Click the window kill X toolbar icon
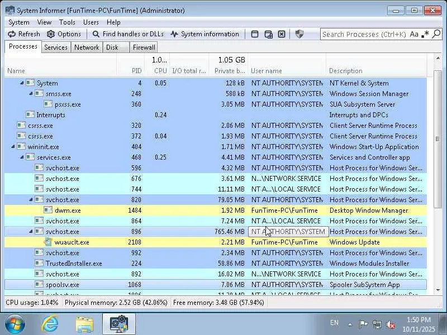The image size is (447, 335). tap(282, 34)
